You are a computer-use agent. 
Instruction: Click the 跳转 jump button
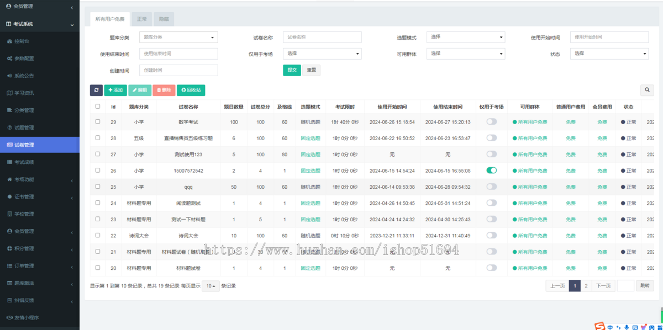tap(645, 286)
